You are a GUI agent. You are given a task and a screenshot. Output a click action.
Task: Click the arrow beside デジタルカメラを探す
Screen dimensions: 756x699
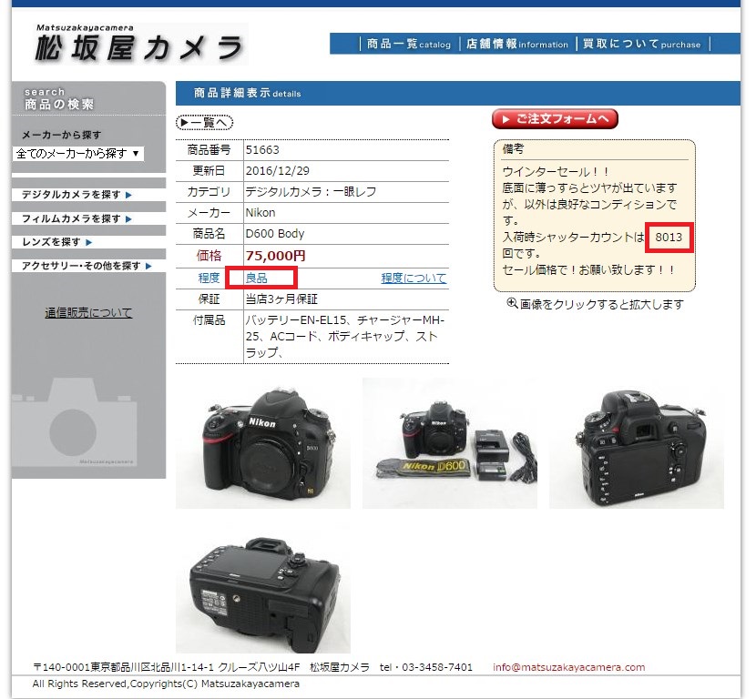(x=128, y=195)
